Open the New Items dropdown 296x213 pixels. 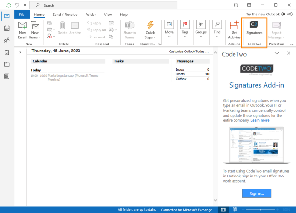(x=35, y=30)
